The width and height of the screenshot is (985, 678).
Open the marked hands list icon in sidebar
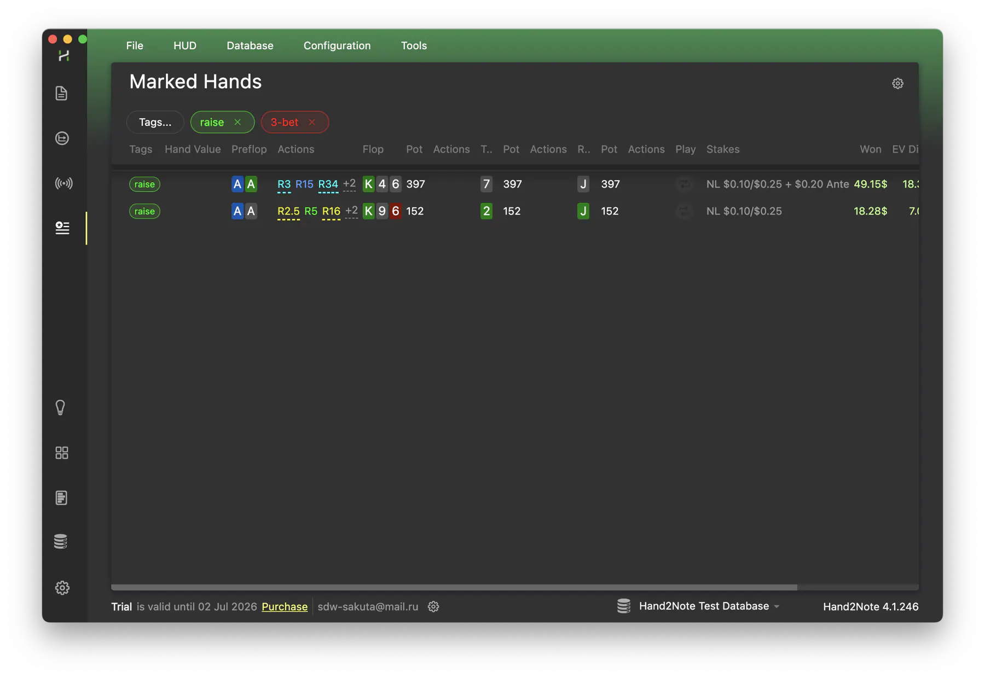tap(62, 228)
